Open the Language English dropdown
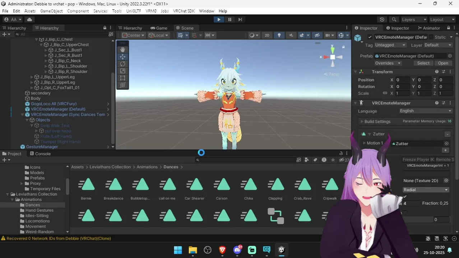The height and width of the screenshot is (258, 459). (x=426, y=111)
